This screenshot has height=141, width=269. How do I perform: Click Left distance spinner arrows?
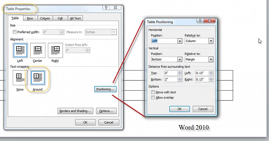[x=211, y=73]
